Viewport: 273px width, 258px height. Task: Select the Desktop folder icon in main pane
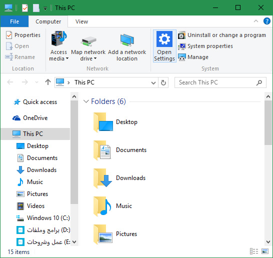coord(103,122)
